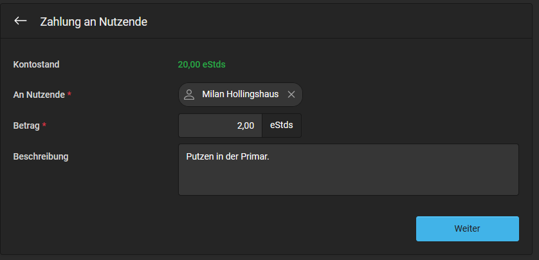Screen dimensions: 539x260
Task: Click the text 'Putzen in der Primar.'
Action: 228,156
